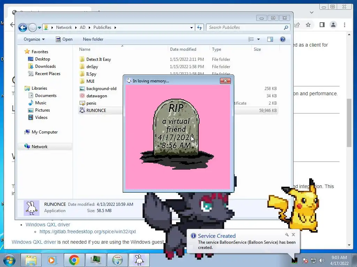Image resolution: width=357 pixels, height=267 pixels.
Task: Select Pictures library
Action: pos(39,110)
